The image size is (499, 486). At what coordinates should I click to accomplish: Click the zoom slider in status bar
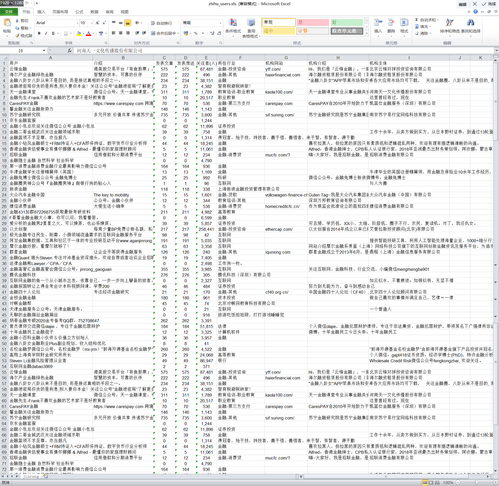pyautogui.click(x=477, y=482)
